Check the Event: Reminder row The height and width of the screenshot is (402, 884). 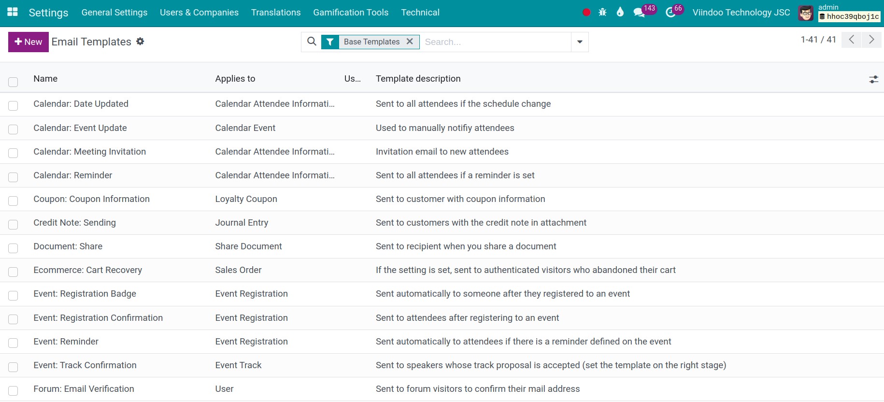(13, 343)
